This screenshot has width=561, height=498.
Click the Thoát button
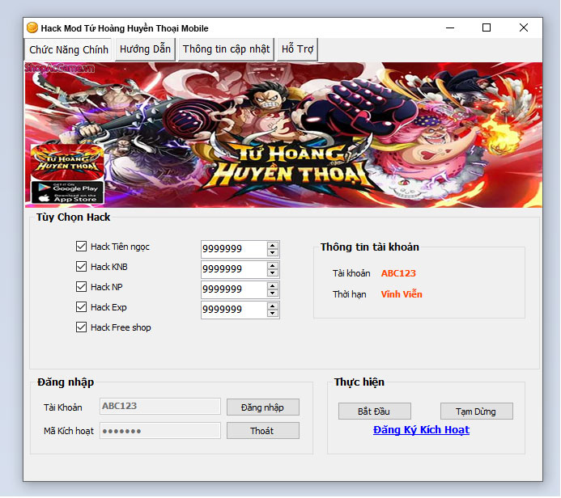click(x=263, y=431)
